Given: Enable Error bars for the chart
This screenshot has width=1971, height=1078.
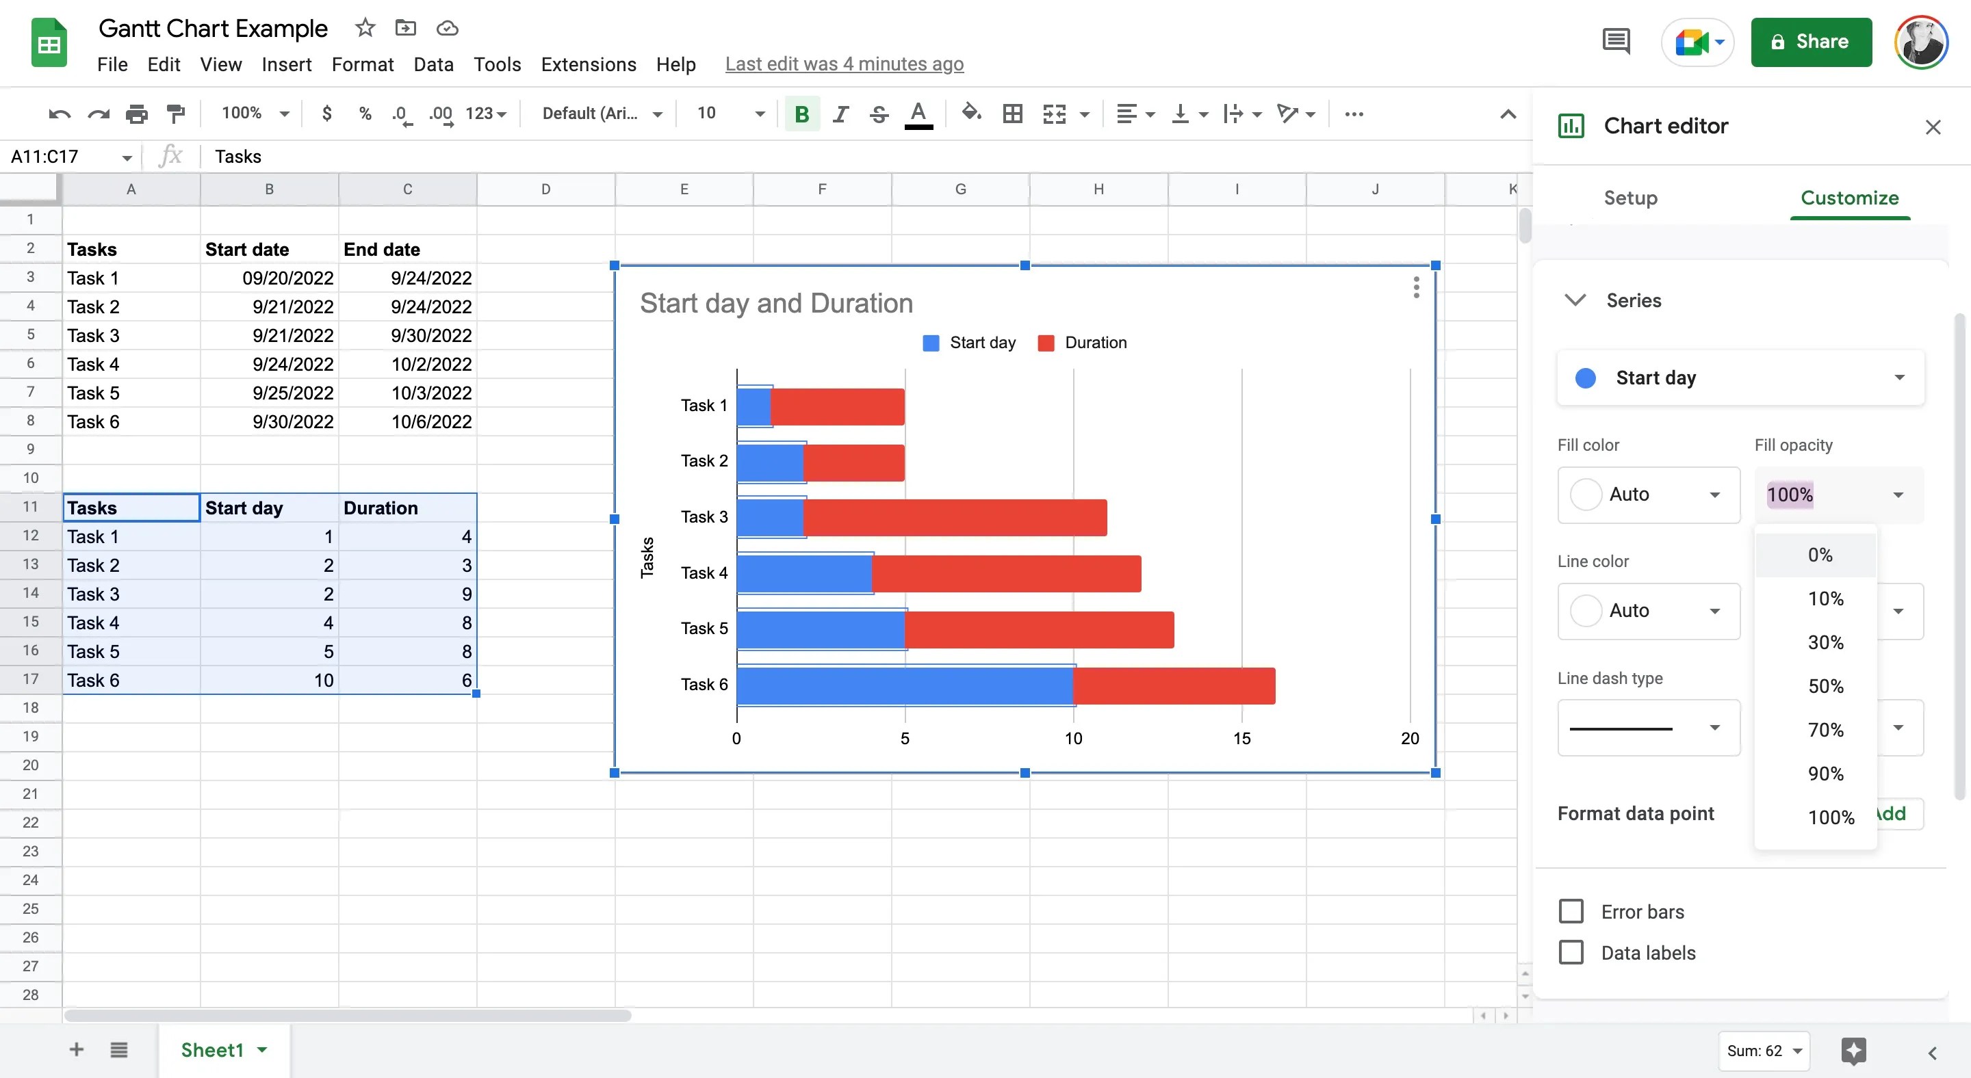Looking at the screenshot, I should coord(1571,910).
